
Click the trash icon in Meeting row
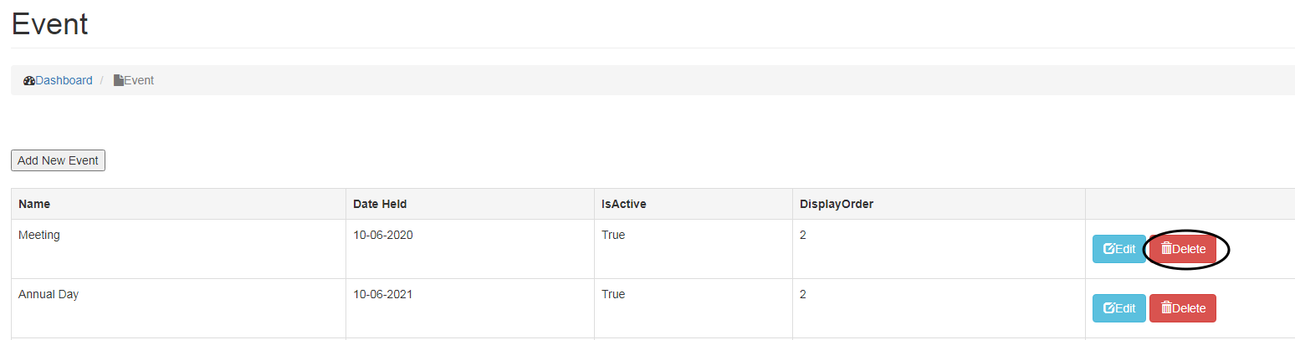[x=1166, y=249]
